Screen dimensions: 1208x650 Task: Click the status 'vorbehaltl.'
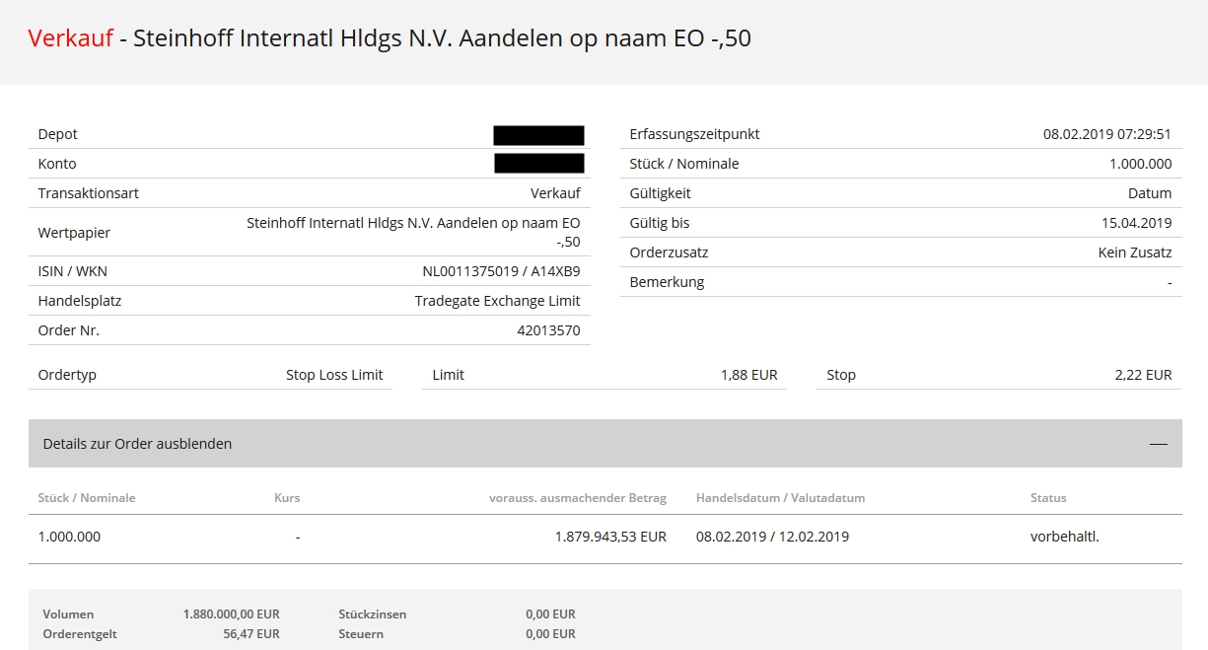click(x=1064, y=538)
